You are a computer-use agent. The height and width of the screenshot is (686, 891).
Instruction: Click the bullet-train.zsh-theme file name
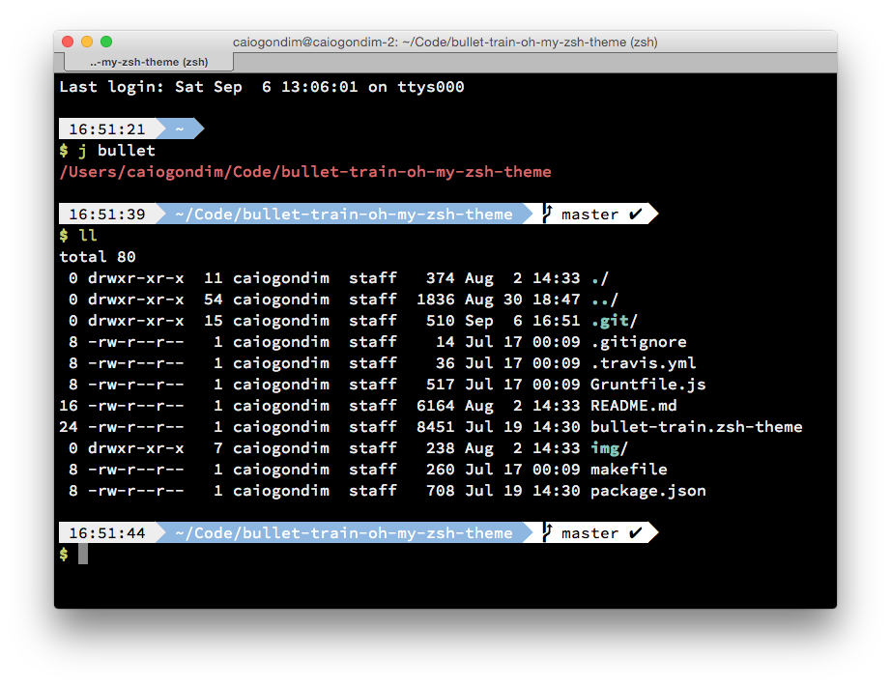pyautogui.click(x=696, y=427)
